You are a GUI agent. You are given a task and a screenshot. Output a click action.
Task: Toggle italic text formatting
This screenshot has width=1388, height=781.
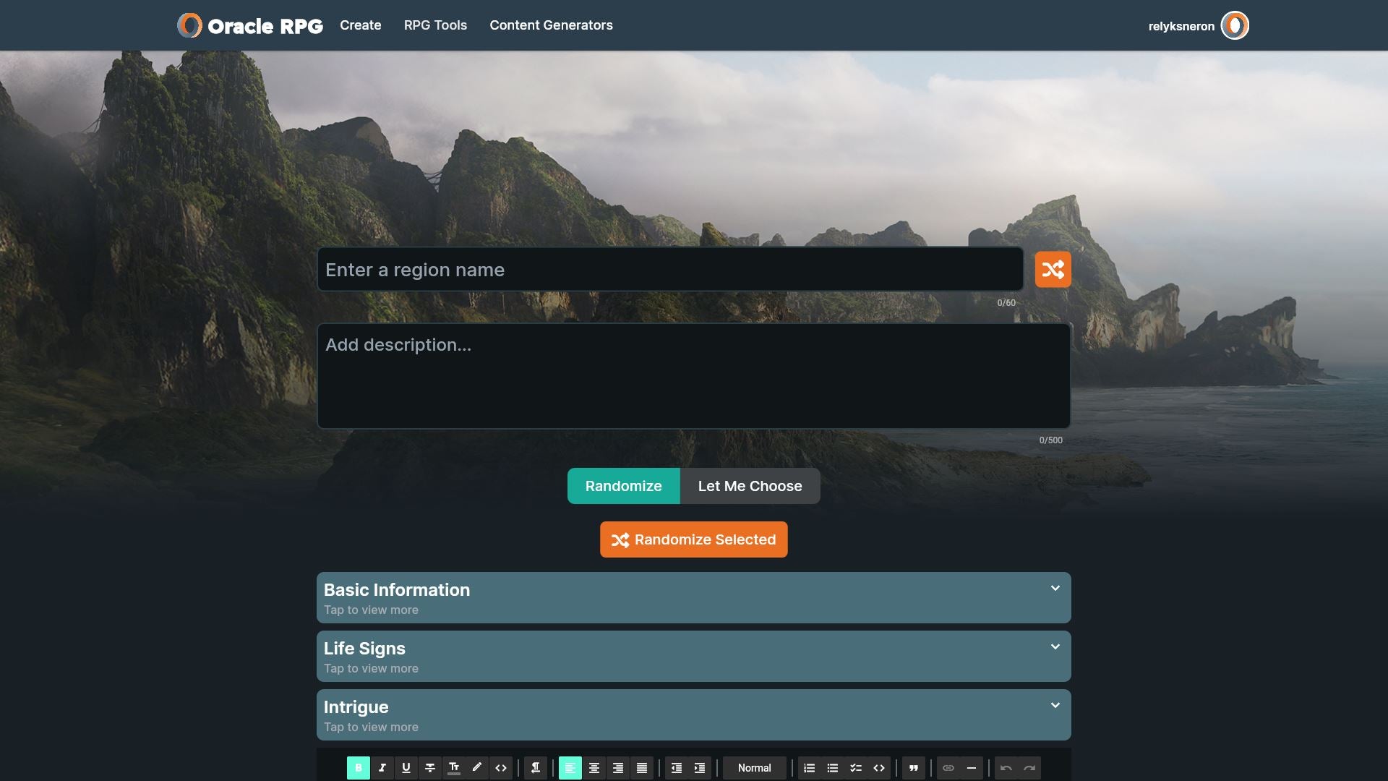[382, 768]
